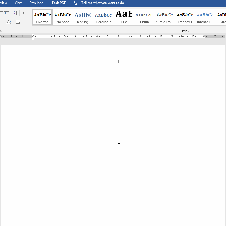The width and height of the screenshot is (226, 226).
Task: Apply the Title style
Action: tap(124, 18)
